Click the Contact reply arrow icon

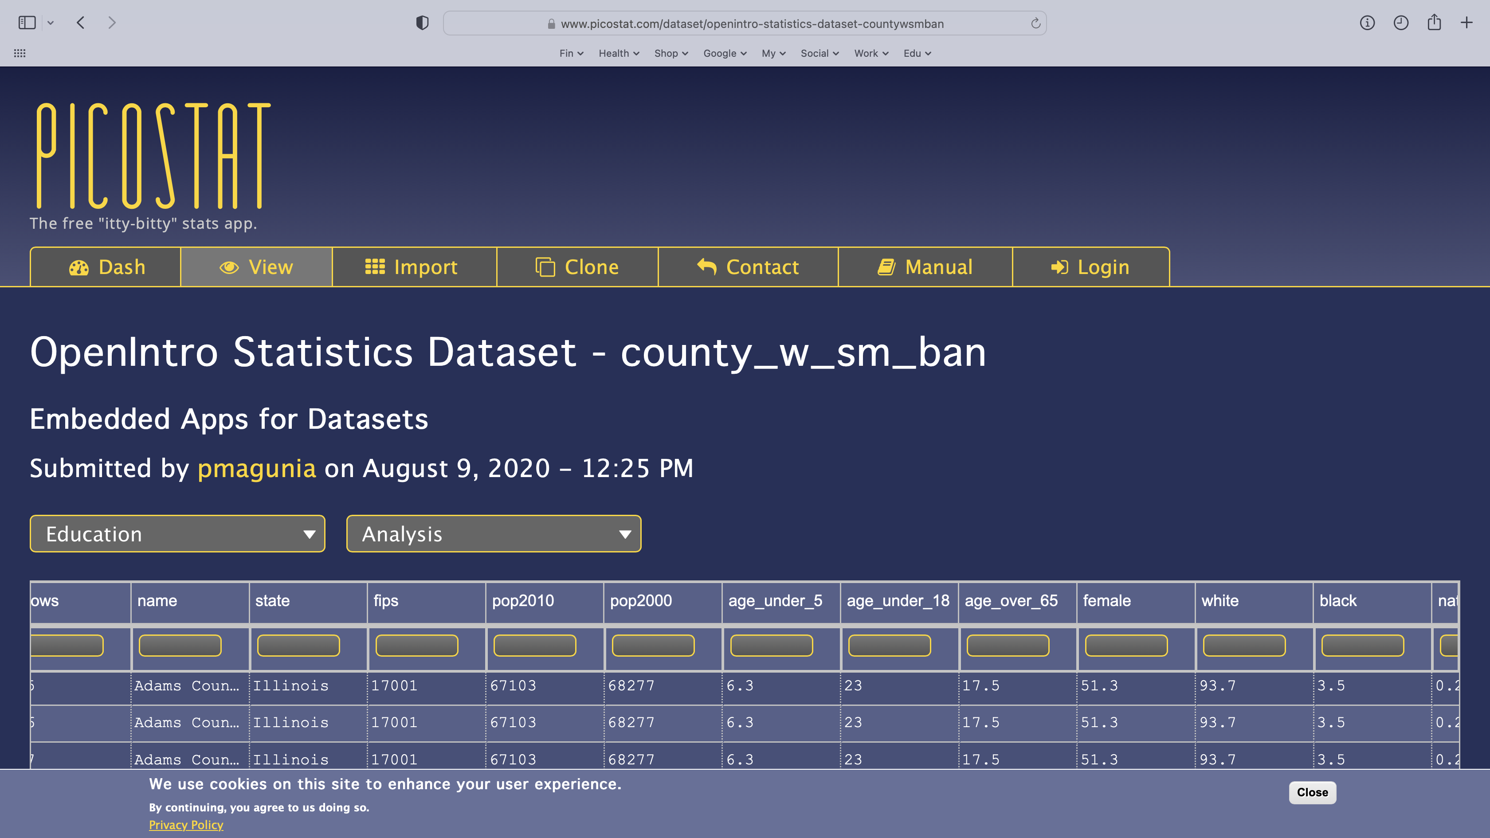click(707, 266)
